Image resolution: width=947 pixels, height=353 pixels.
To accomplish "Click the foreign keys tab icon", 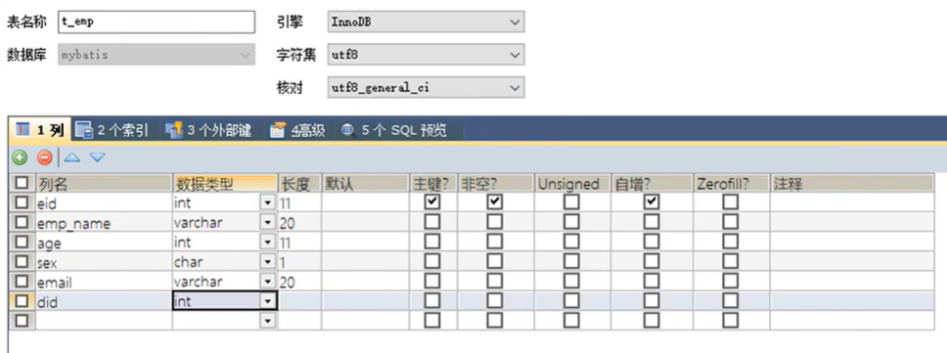I will pyautogui.click(x=174, y=129).
